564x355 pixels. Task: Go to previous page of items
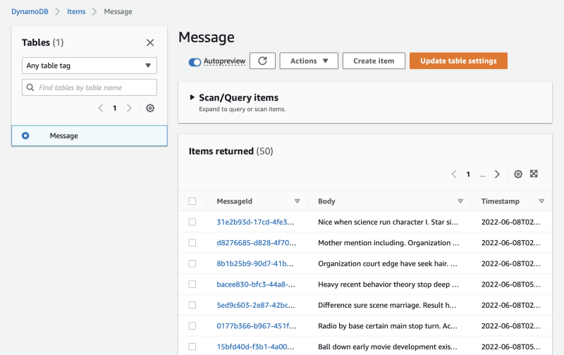pos(454,174)
